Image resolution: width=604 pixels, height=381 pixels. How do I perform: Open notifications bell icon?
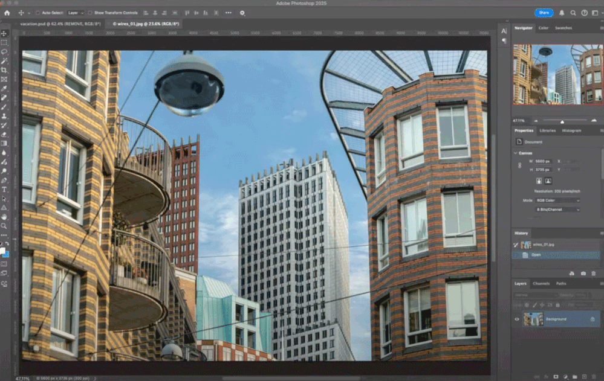(562, 13)
